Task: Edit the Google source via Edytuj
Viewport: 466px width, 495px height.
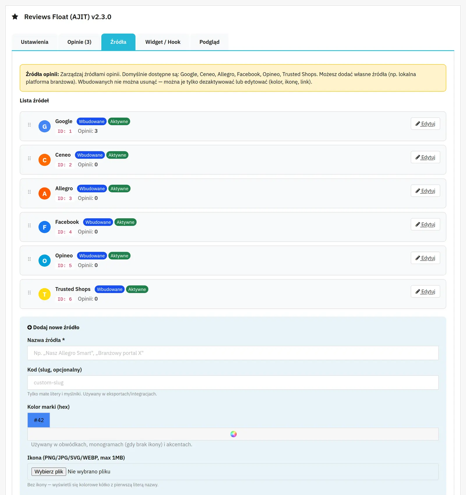Action: tap(425, 124)
